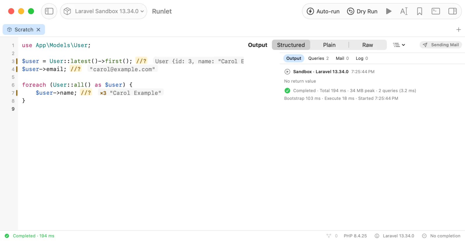Toggle Auto-run mode

pyautogui.click(x=323, y=11)
